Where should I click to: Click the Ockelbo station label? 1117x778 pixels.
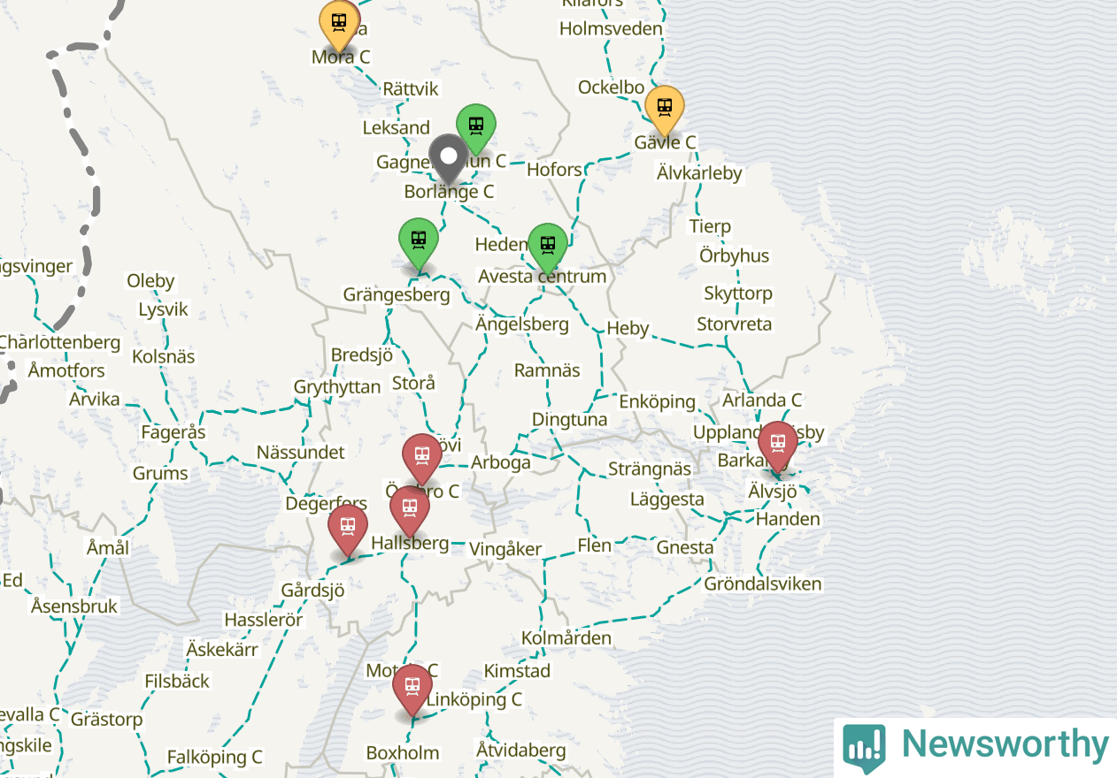tap(612, 88)
